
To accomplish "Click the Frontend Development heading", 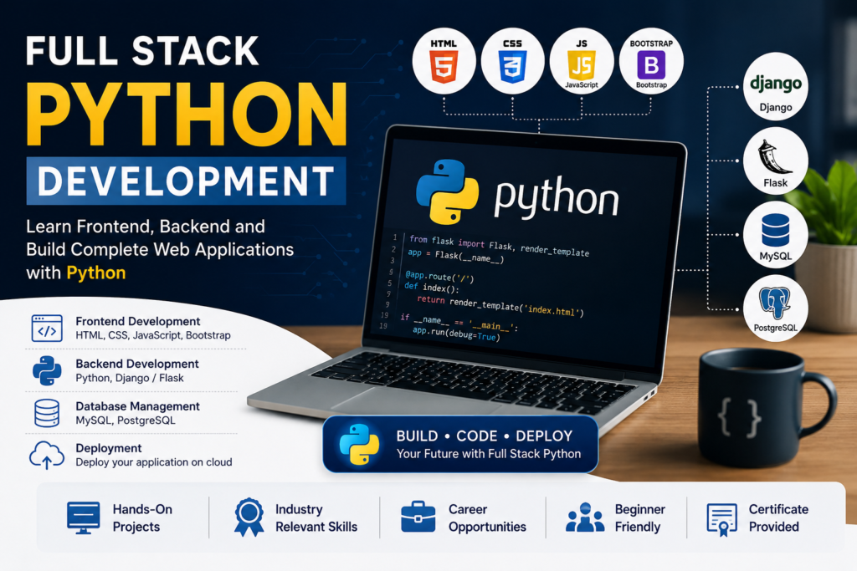I will point(138,321).
